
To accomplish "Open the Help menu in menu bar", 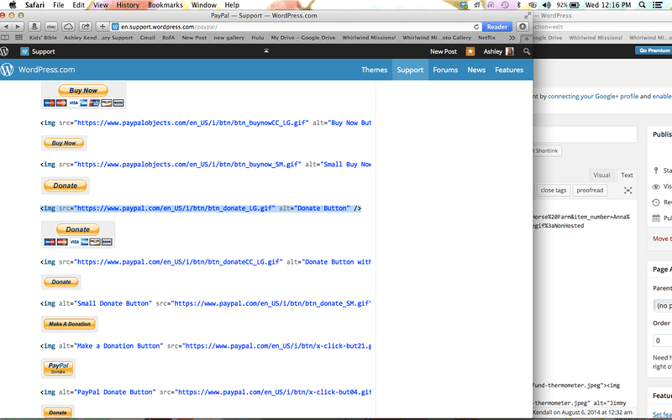I will (x=232, y=5).
